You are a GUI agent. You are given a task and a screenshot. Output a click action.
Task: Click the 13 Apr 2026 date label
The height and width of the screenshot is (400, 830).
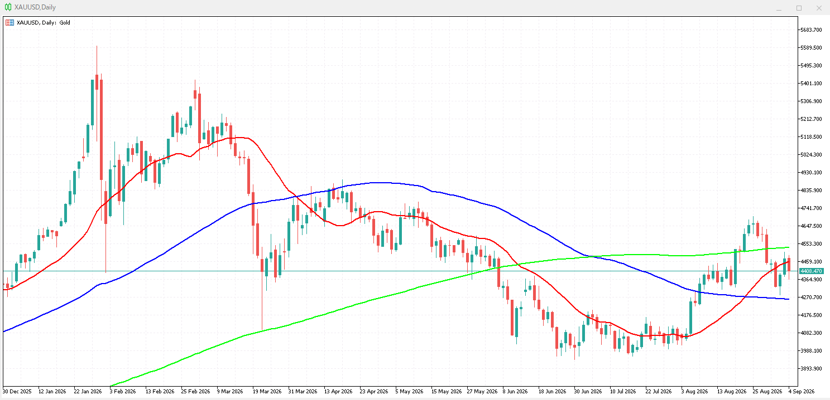tap(338, 392)
